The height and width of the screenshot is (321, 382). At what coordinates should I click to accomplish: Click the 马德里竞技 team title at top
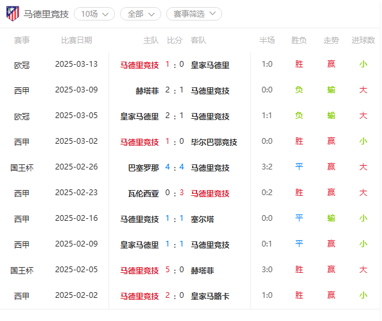pos(46,14)
